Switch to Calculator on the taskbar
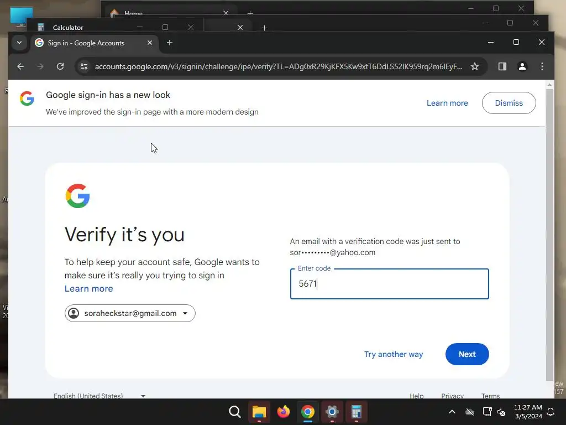Screen dimensions: 566x425 tap(357, 412)
